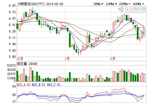
Task: Click the blue 5PMA legend color marker
Action: point(102,4)
